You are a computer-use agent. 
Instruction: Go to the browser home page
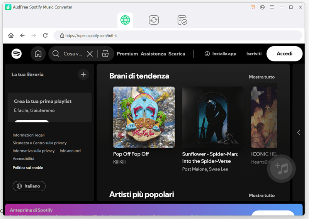tap(11, 35)
